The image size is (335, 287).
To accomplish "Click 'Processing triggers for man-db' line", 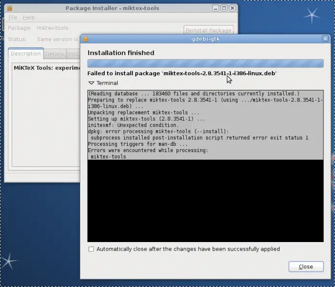I will (138, 144).
